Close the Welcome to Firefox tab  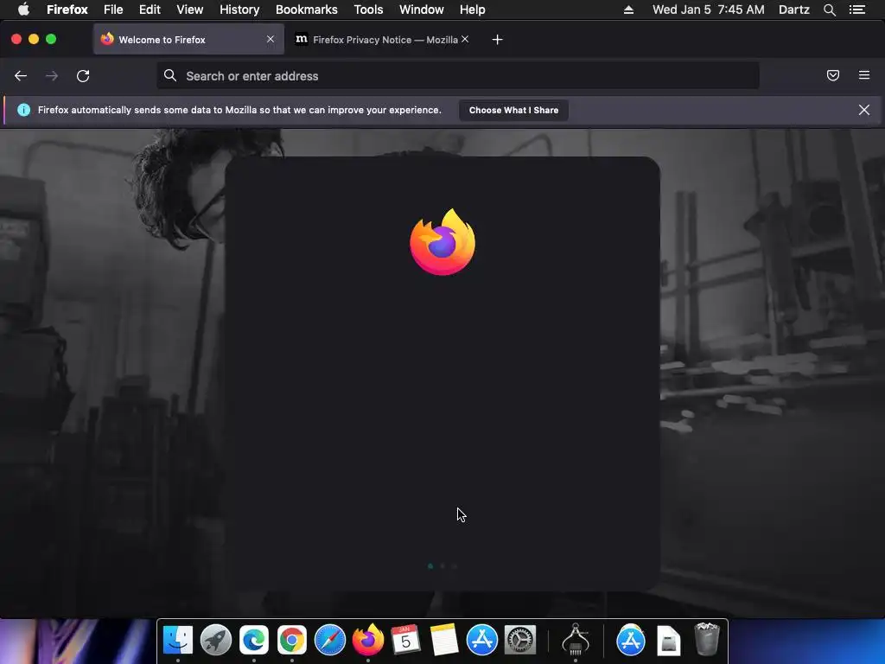coord(271,39)
